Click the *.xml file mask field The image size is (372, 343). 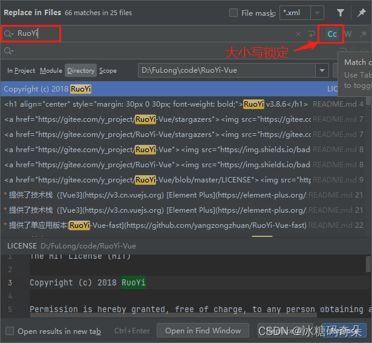coord(295,13)
